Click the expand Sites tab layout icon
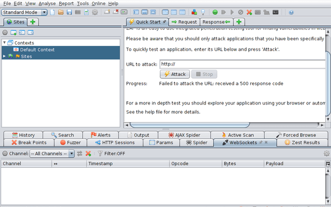Viewport: 331px width, 207px height. tap(136, 12)
